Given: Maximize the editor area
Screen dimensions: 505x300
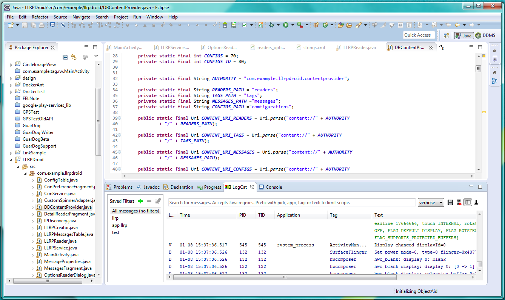Looking at the screenshot, I should pos(480,47).
